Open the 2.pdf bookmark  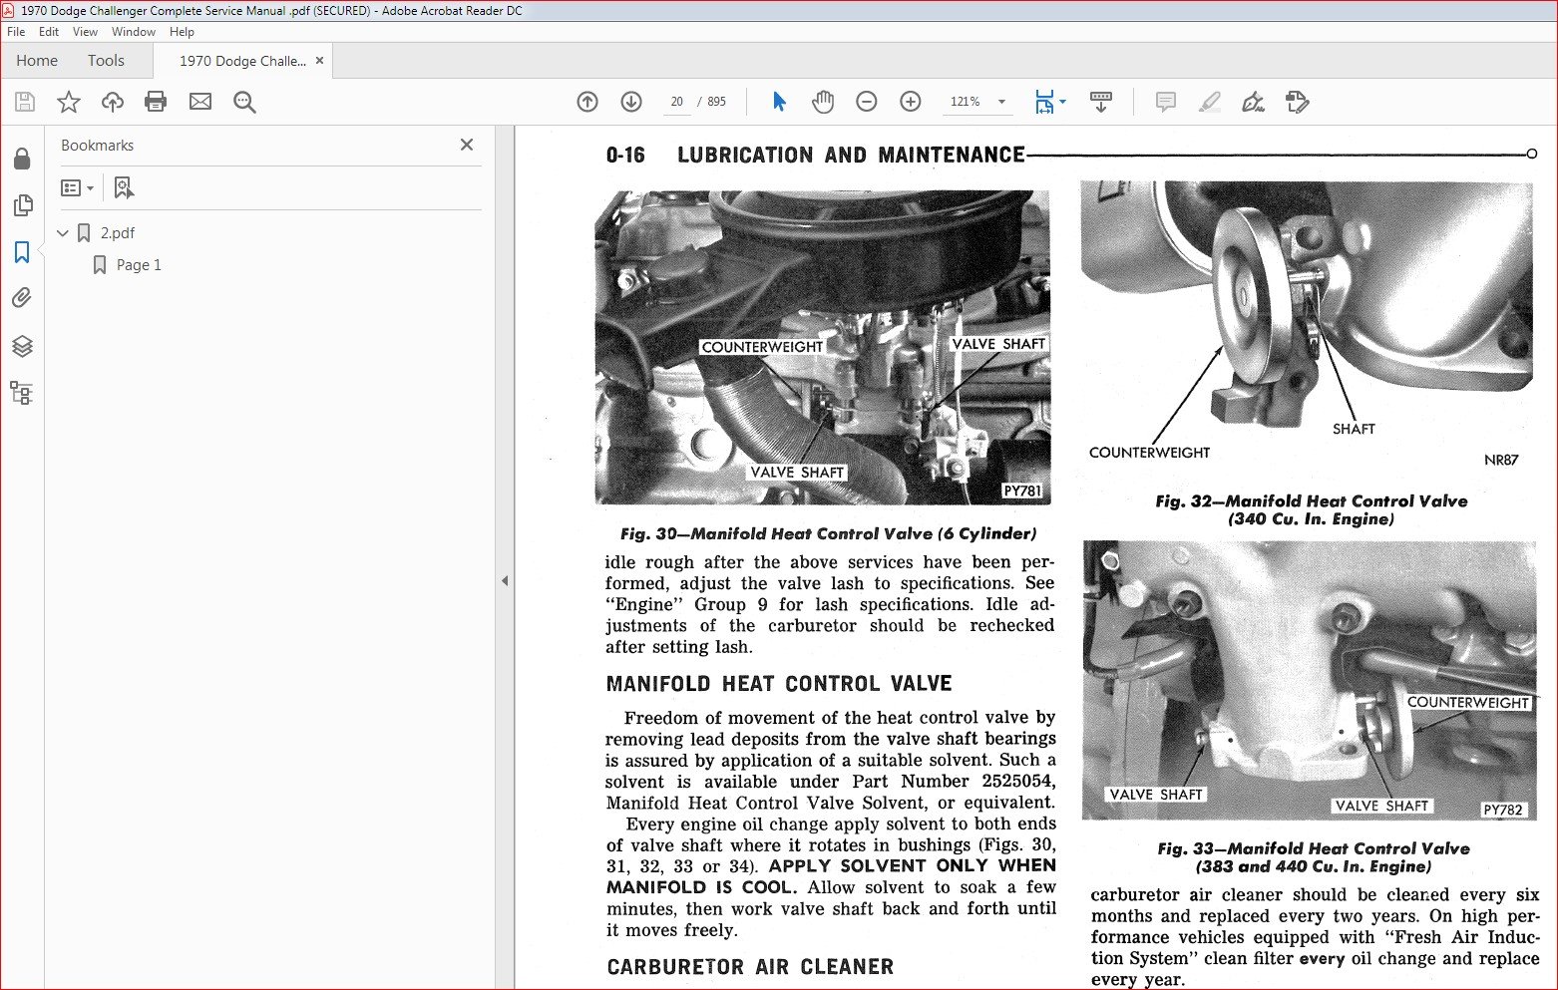click(x=117, y=233)
